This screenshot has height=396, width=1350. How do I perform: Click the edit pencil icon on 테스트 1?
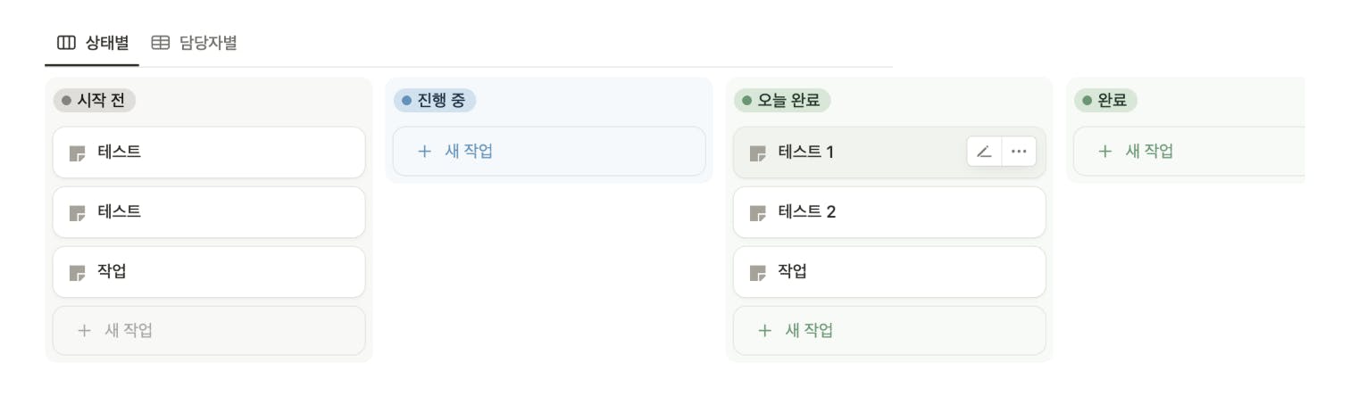coord(984,152)
